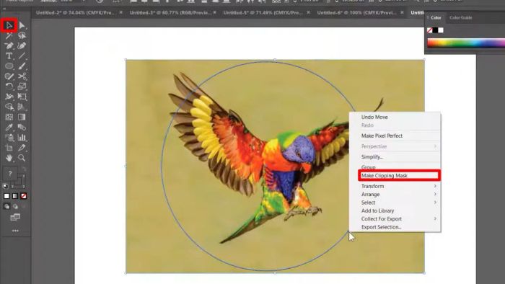The image size is (505, 284).
Task: Switch to Untitled-2 document tab
Action: [x=76, y=13]
